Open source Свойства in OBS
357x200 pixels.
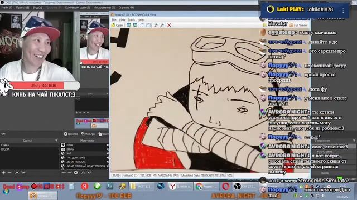click(71, 134)
